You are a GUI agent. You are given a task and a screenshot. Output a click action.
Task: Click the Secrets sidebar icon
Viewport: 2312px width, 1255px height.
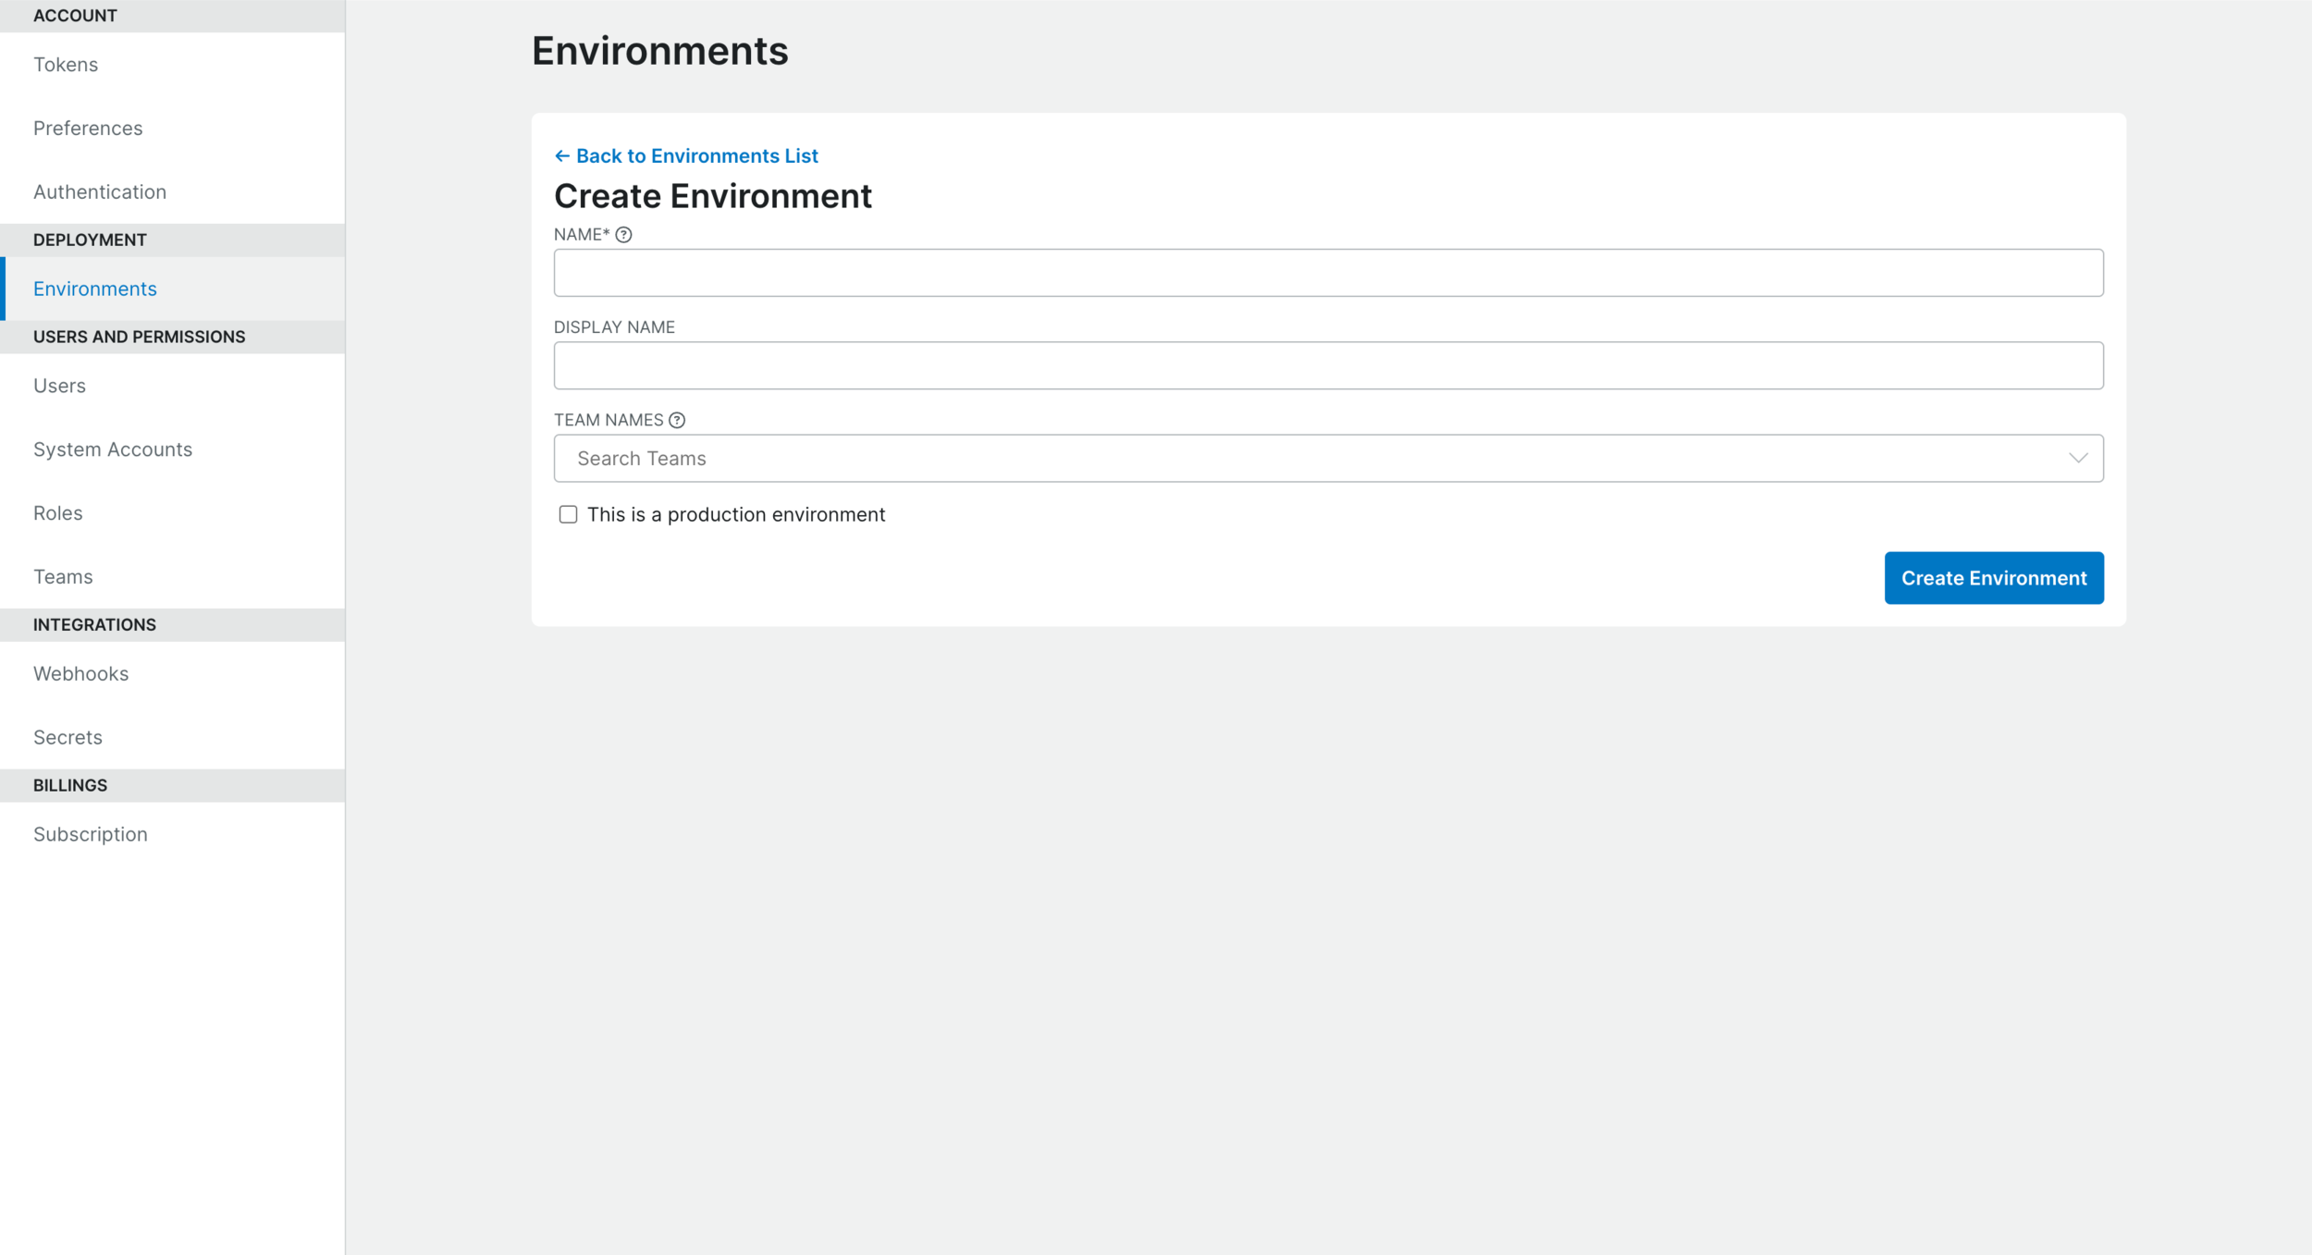pyautogui.click(x=68, y=737)
